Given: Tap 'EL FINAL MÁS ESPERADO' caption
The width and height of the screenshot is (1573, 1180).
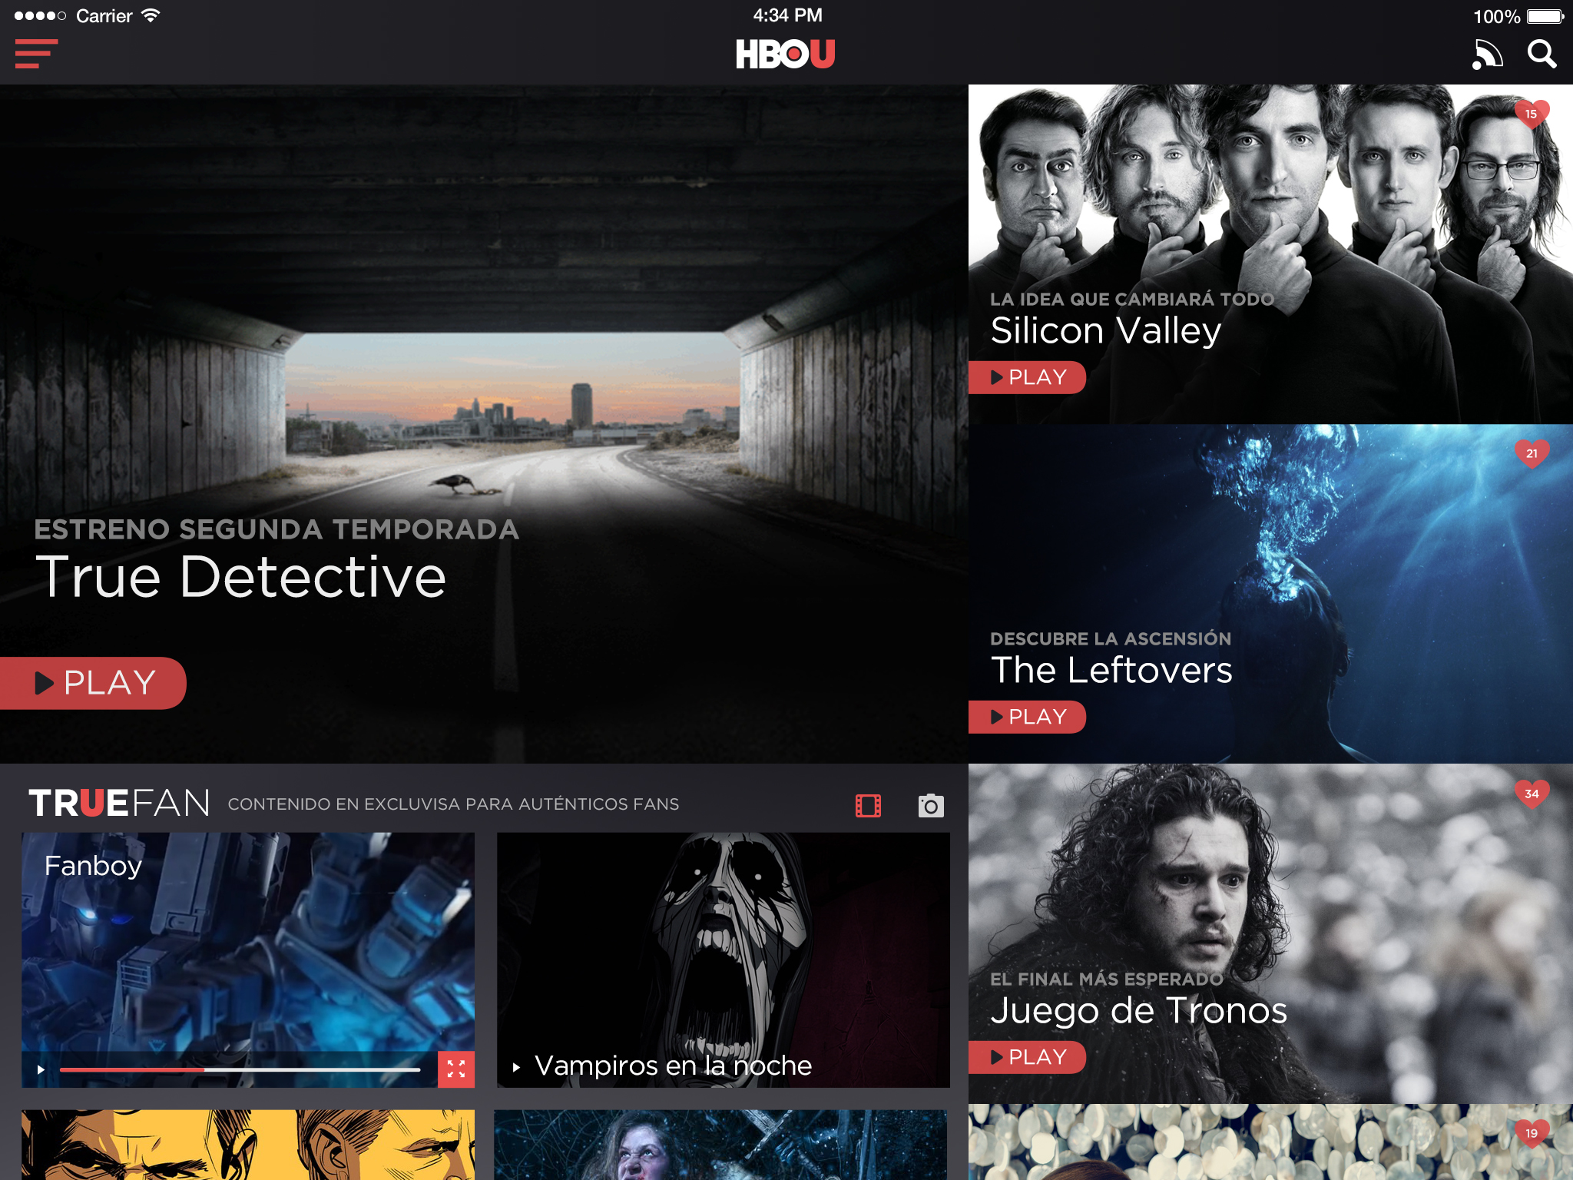Looking at the screenshot, I should (x=1107, y=979).
